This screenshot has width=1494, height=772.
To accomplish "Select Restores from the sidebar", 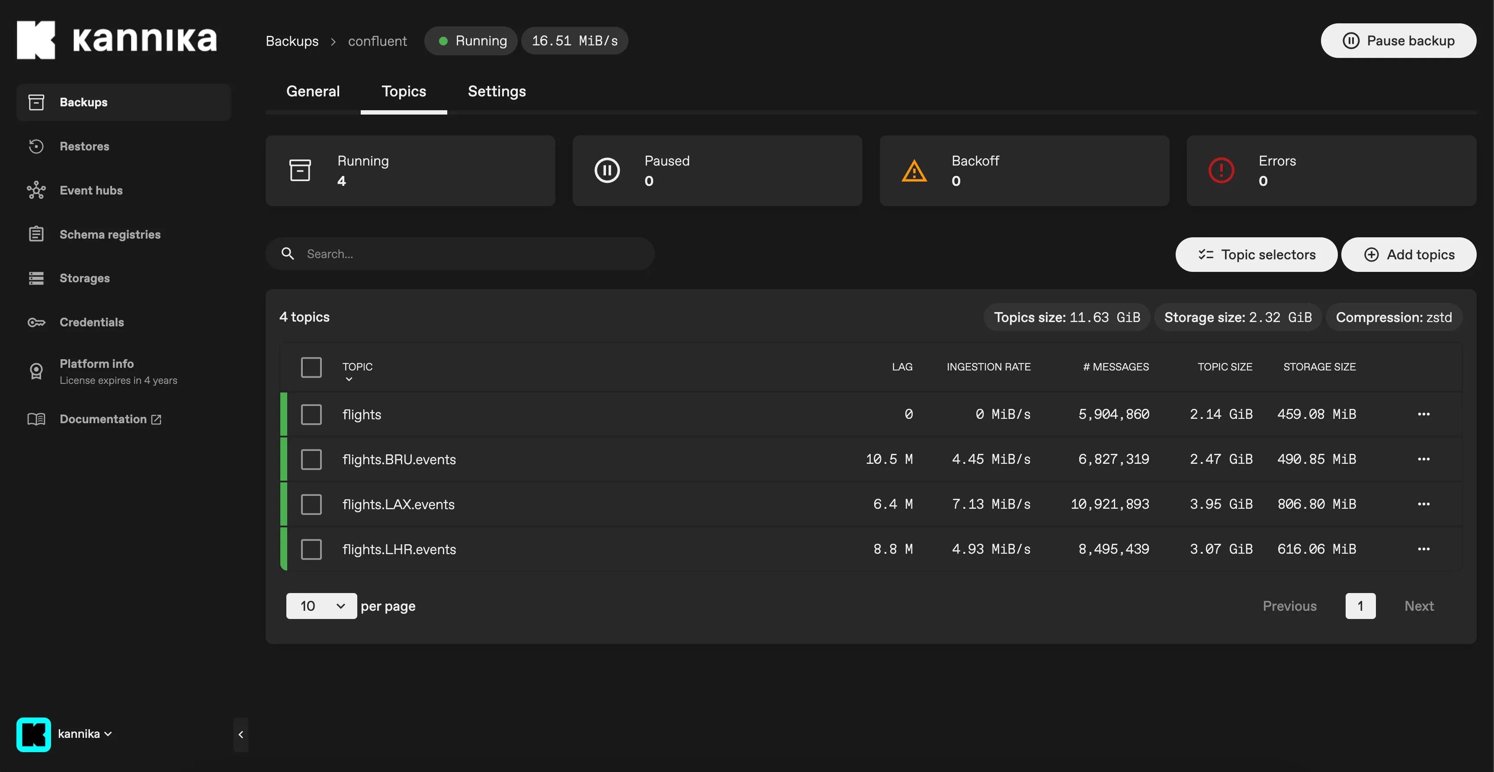I will pyautogui.click(x=85, y=146).
